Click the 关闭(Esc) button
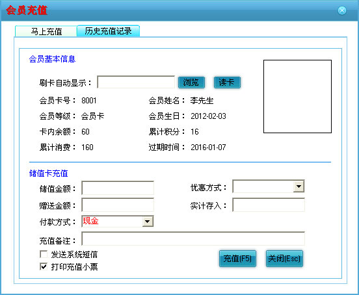Image resolution: width=359 pixels, height=295 pixels. coord(284,259)
